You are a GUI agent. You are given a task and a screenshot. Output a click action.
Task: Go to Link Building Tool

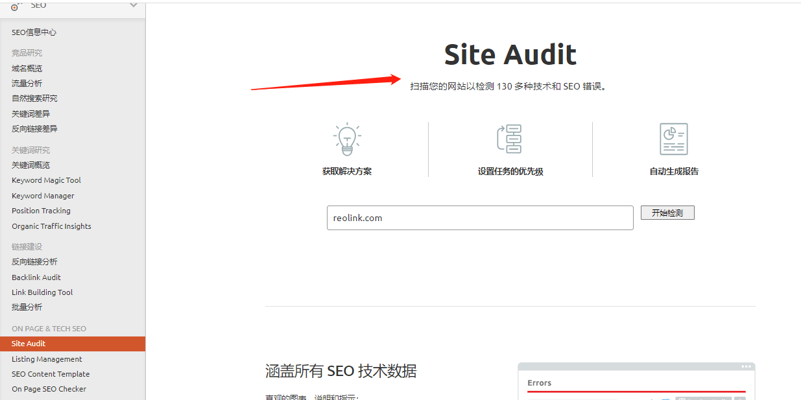(x=42, y=292)
